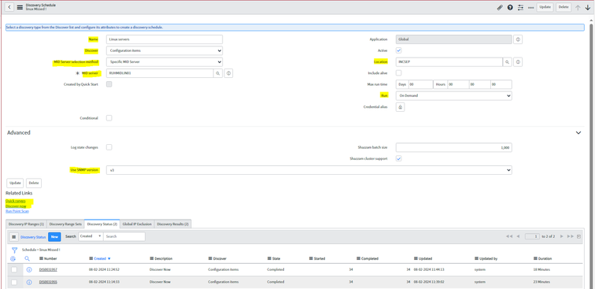Preview the Location record info icon

pos(518,62)
